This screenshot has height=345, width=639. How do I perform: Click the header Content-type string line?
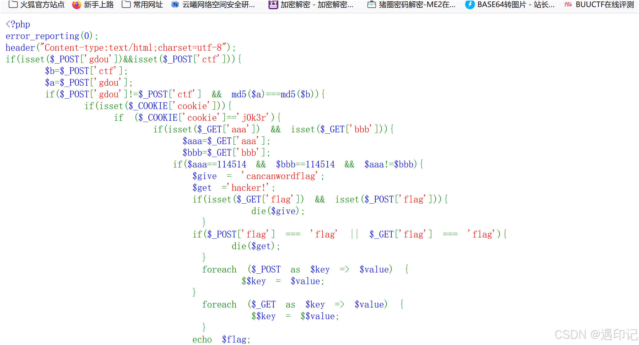tap(120, 48)
